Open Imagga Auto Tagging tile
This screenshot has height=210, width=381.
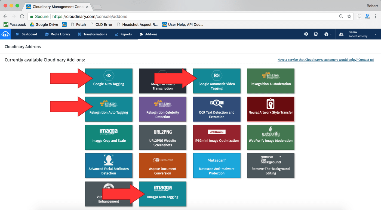click(163, 194)
